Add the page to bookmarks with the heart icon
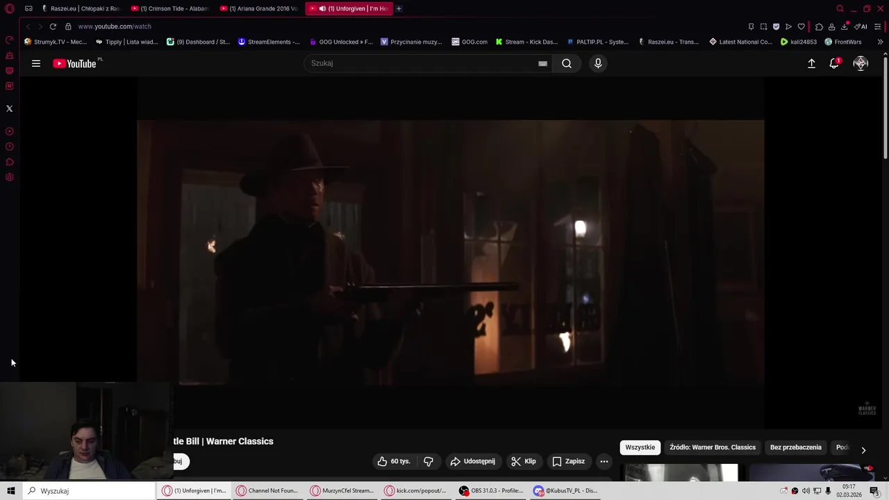 [801, 26]
